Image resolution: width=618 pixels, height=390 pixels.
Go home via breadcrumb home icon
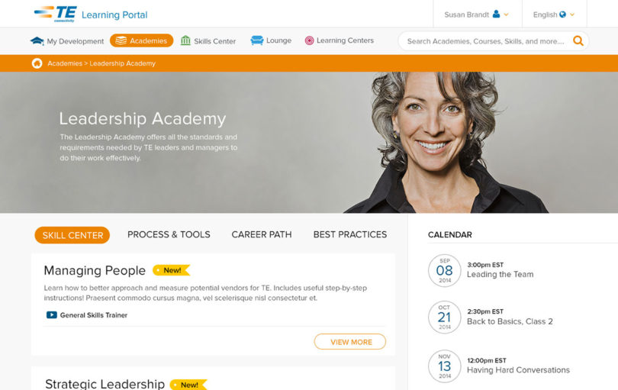37,63
